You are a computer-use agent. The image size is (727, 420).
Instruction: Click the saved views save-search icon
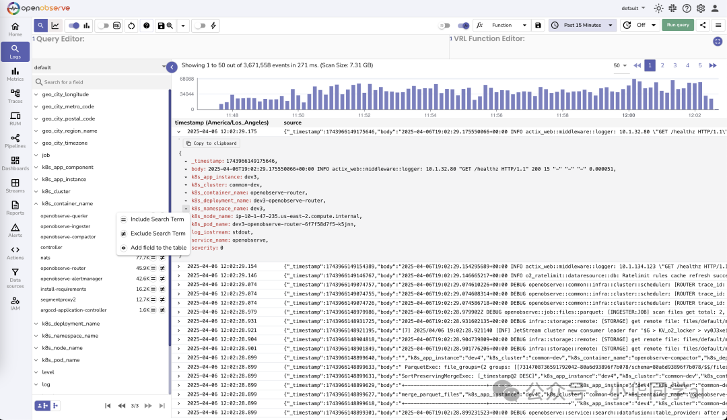(166, 26)
